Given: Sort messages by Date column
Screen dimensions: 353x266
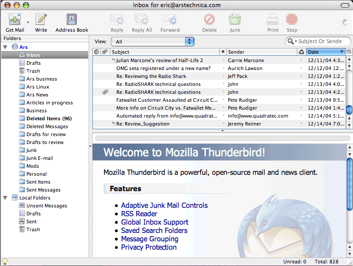Looking at the screenshot, I should pyautogui.click(x=326, y=52).
